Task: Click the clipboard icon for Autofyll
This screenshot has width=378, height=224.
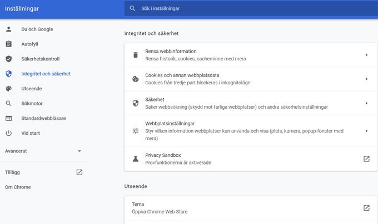Action: pos(9,44)
